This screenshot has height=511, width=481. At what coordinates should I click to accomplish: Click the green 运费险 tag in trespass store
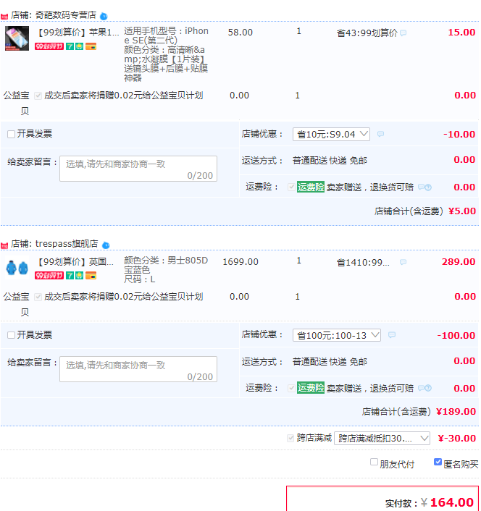click(311, 388)
